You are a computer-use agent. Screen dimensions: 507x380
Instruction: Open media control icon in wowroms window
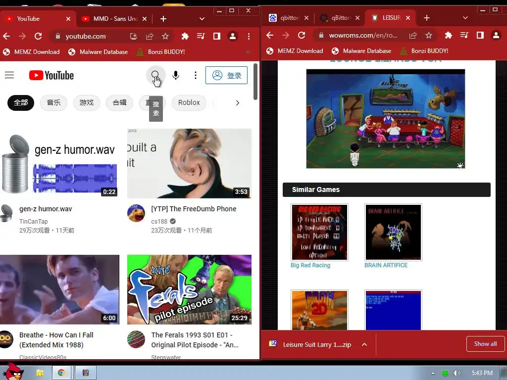464,35
